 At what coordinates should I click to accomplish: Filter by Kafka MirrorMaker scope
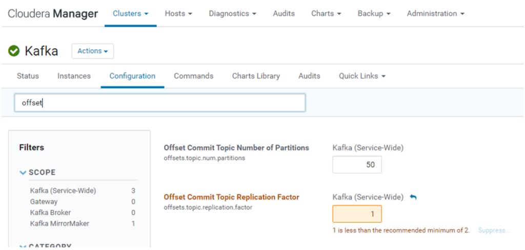(59, 223)
